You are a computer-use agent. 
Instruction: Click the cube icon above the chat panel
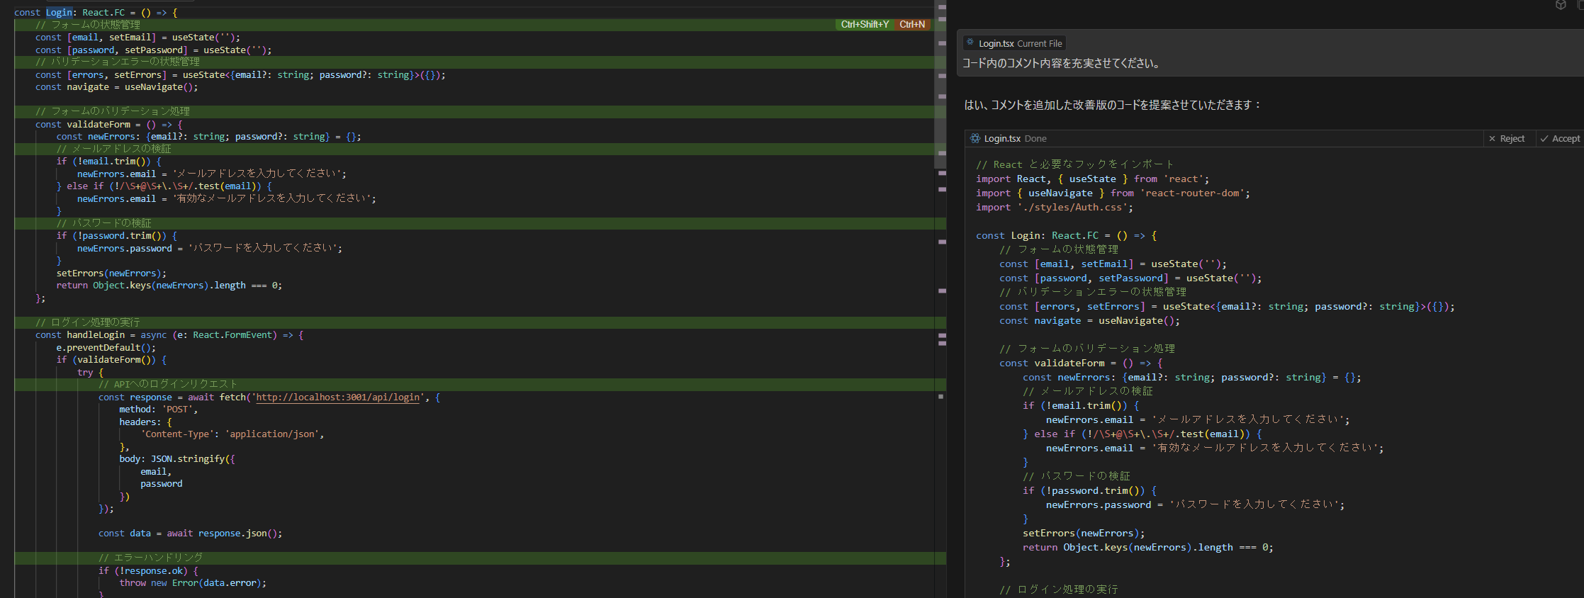point(1560,5)
